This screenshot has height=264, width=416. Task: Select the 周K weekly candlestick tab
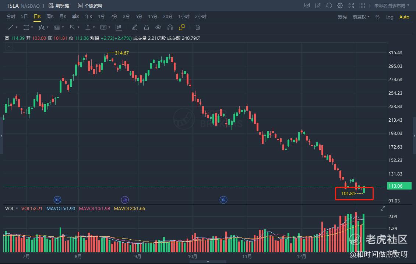pyautogui.click(x=50, y=17)
